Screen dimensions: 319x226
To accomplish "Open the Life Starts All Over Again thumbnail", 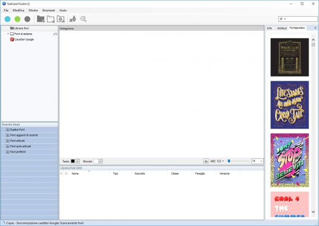I will [289, 105].
